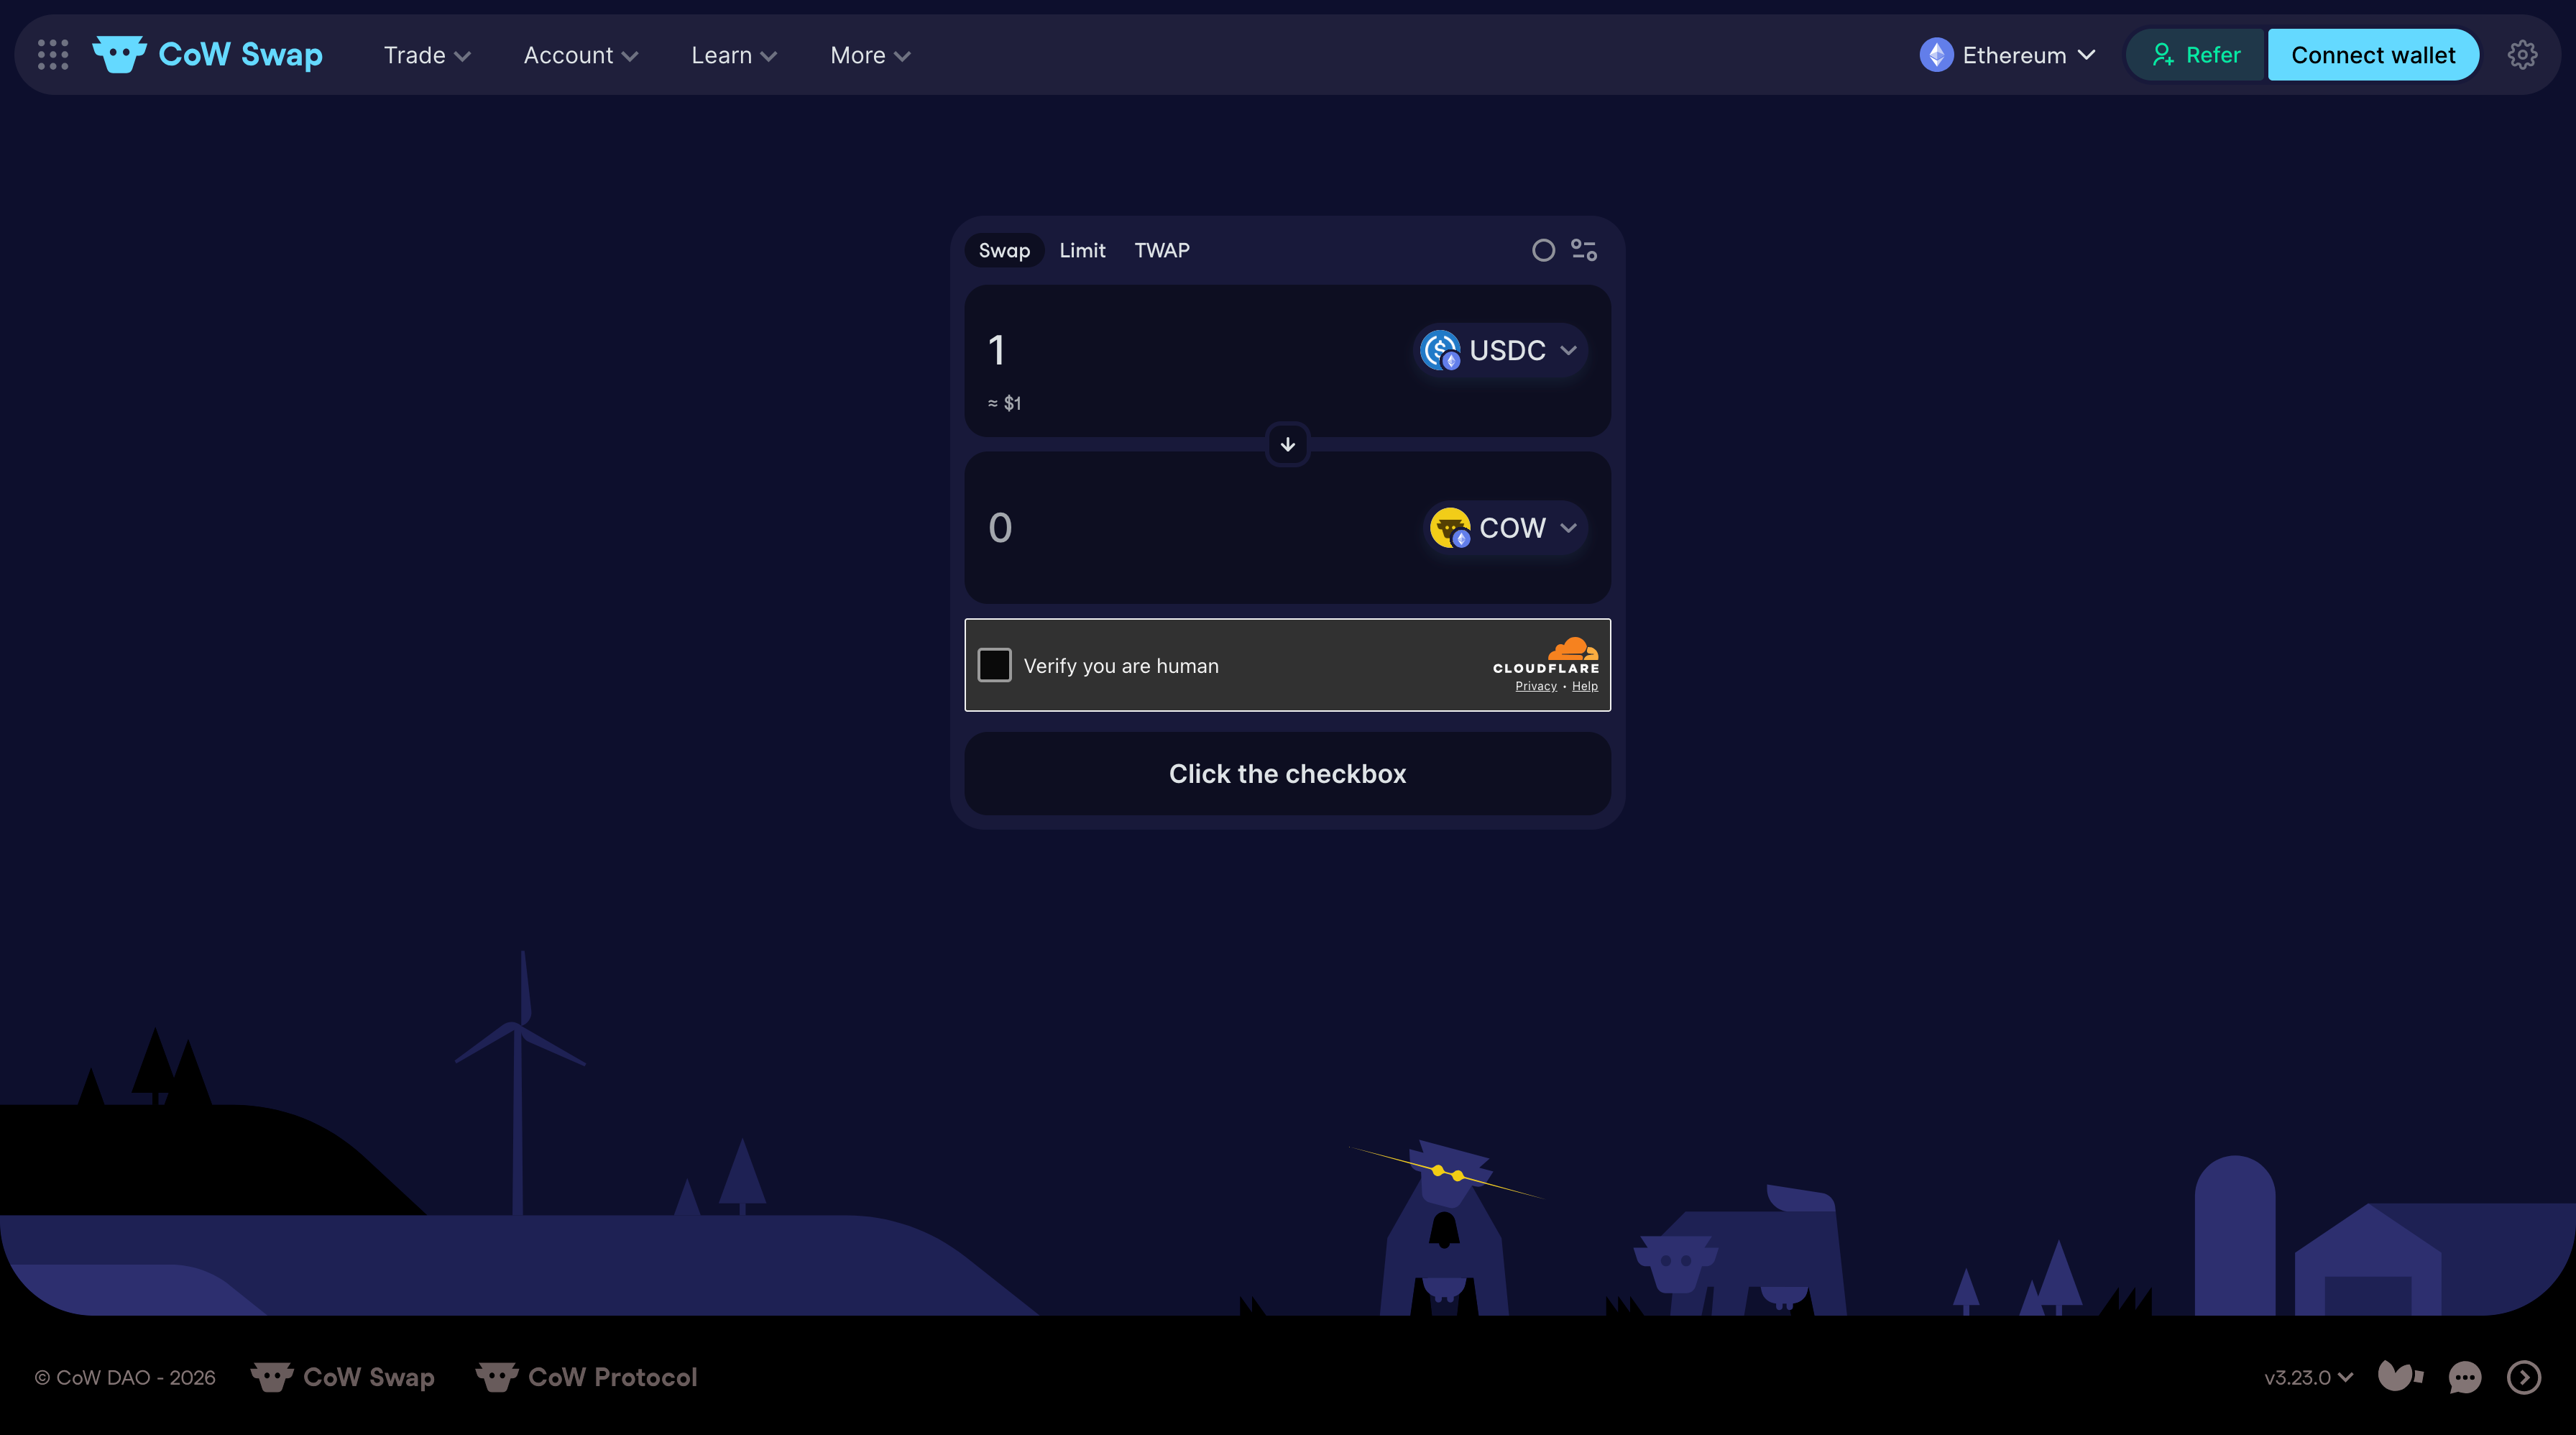Open the Trade dropdown menu

tap(427, 55)
